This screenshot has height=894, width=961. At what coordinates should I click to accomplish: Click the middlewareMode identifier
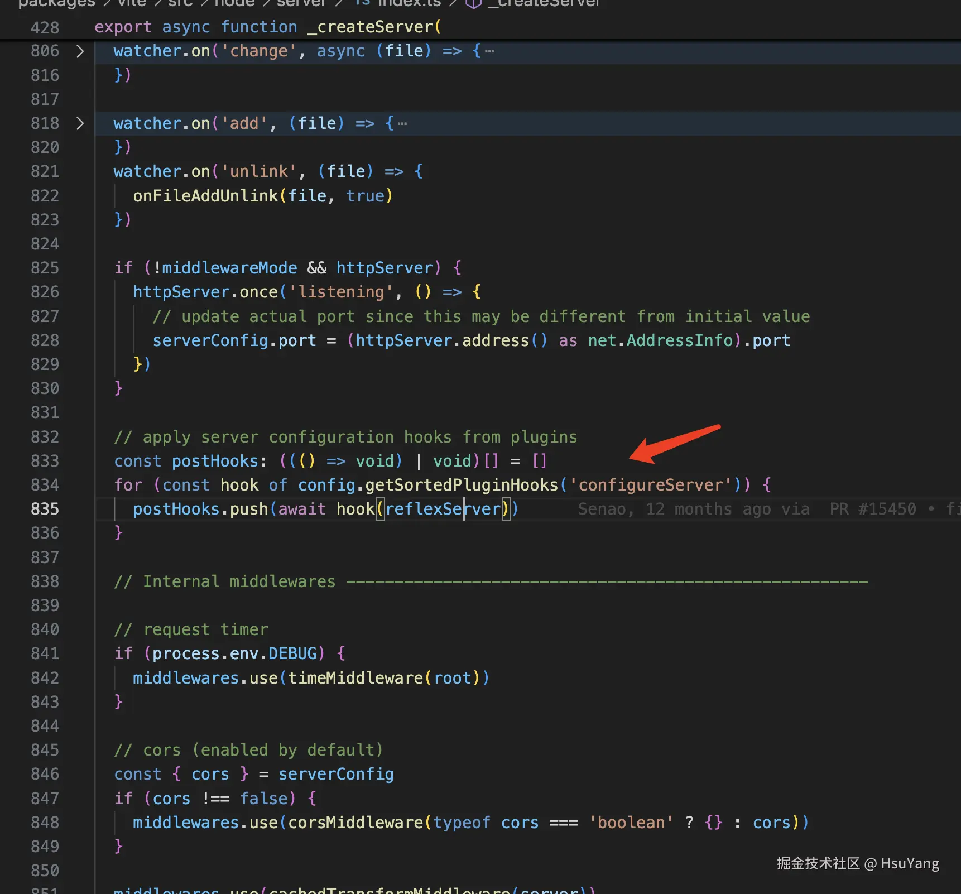[229, 268]
